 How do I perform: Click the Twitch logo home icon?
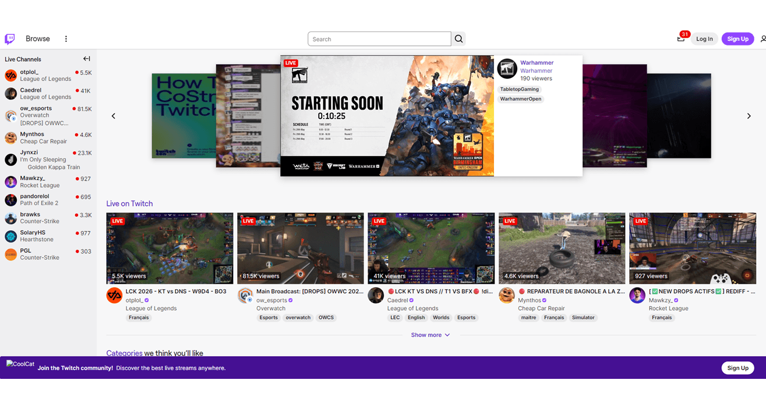coord(10,39)
